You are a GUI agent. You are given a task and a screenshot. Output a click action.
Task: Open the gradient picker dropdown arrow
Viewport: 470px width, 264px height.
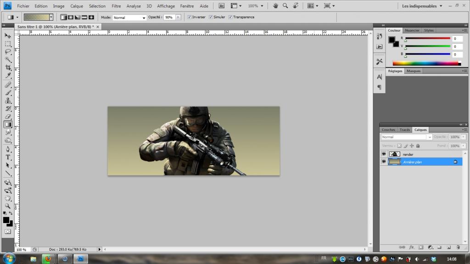pos(51,17)
